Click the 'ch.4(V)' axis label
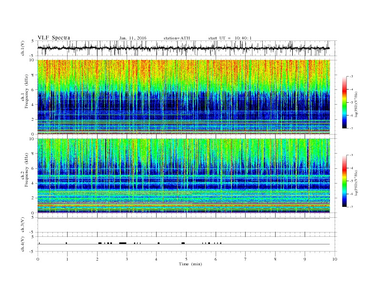The height and width of the screenshot is (291, 377). (x=23, y=244)
